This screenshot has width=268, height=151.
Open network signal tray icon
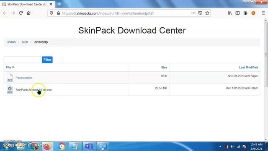(238, 146)
